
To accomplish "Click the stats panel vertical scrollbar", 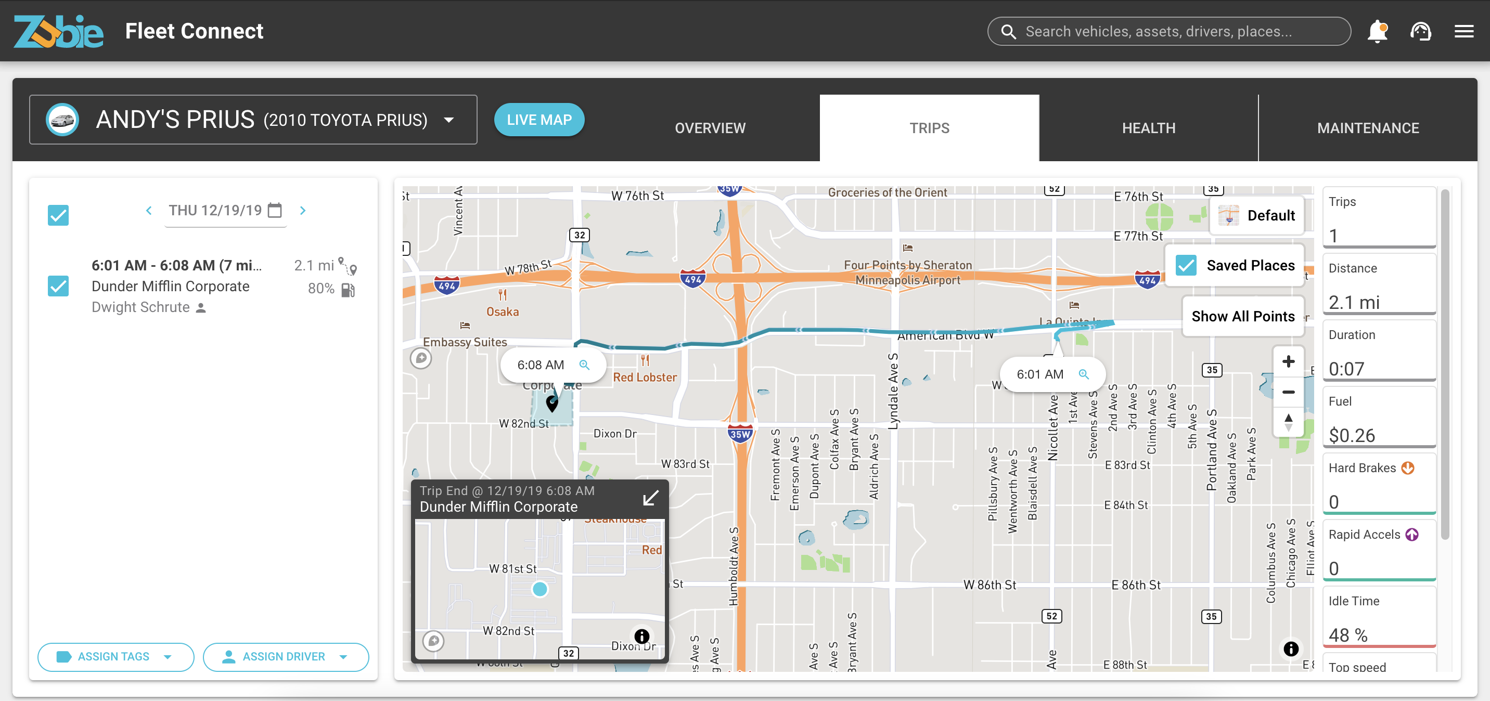I will [x=1444, y=365].
